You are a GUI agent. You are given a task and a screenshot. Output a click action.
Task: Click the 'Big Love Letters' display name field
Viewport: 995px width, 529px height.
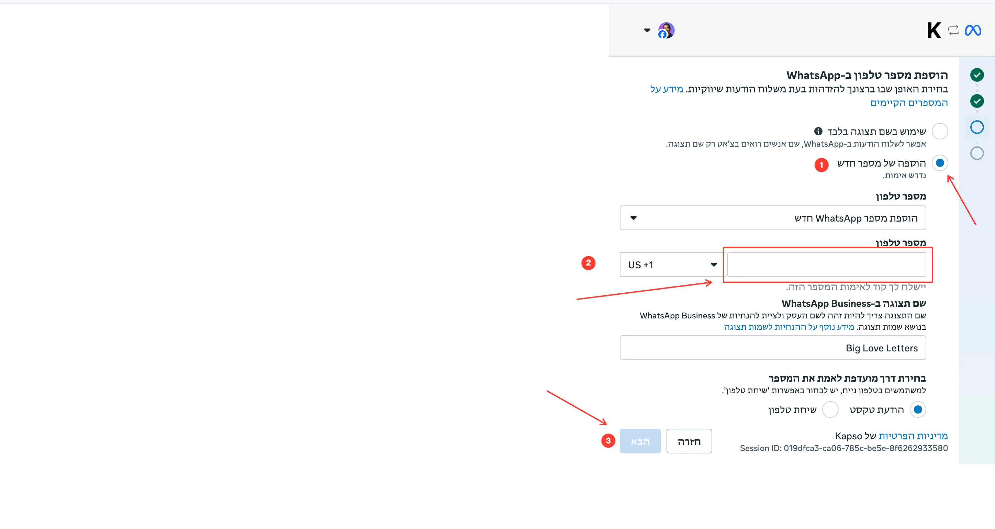coord(772,348)
